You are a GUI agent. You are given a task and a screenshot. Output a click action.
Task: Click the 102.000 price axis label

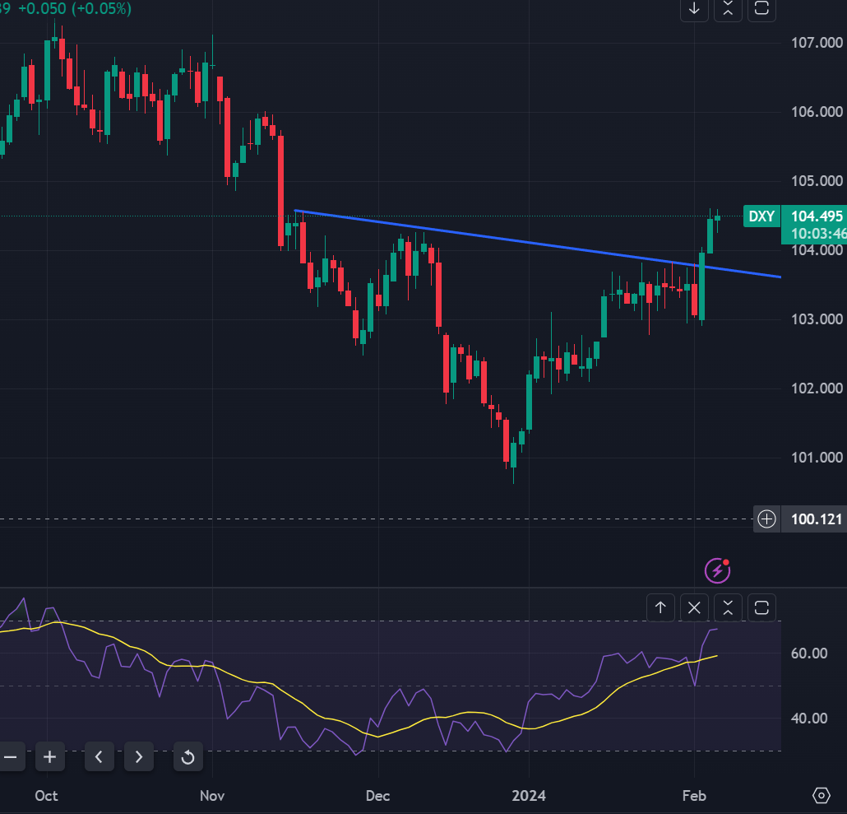coord(817,388)
